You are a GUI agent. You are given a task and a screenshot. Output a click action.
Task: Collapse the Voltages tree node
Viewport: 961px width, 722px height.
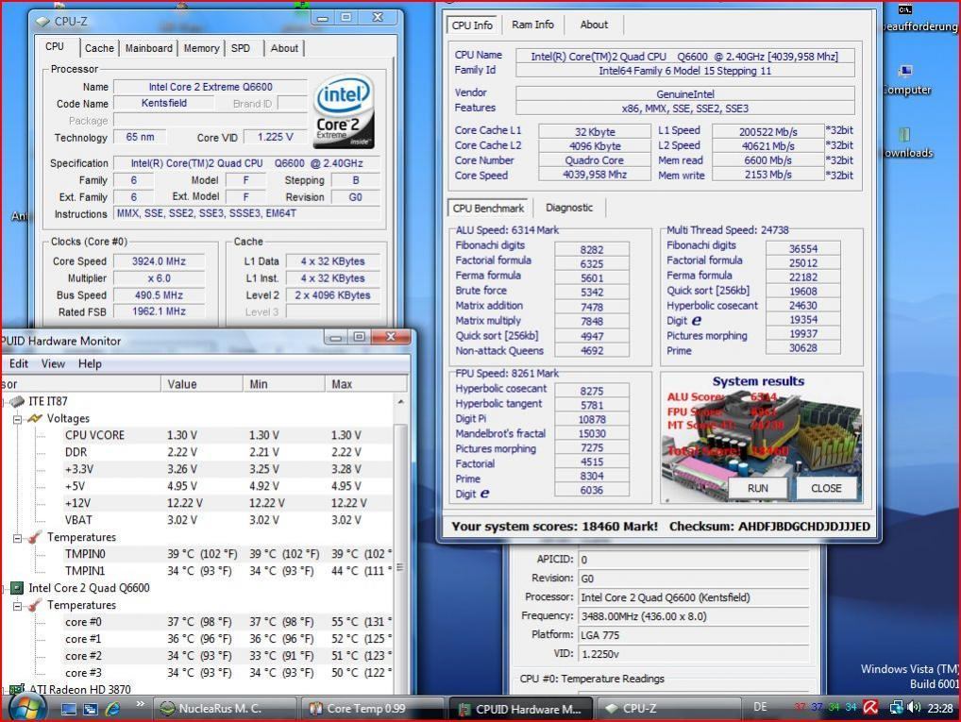coord(18,419)
